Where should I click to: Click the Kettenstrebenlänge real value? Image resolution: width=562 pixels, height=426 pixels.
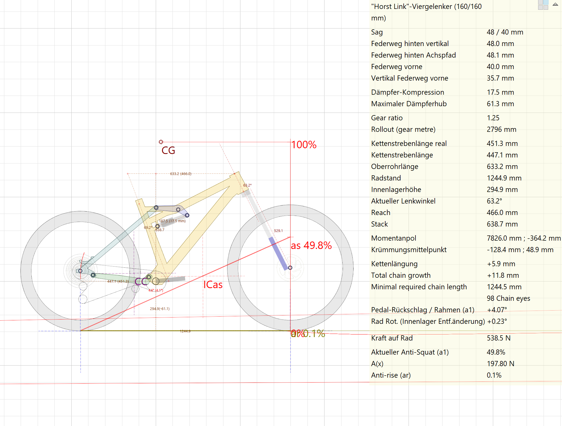502,144
